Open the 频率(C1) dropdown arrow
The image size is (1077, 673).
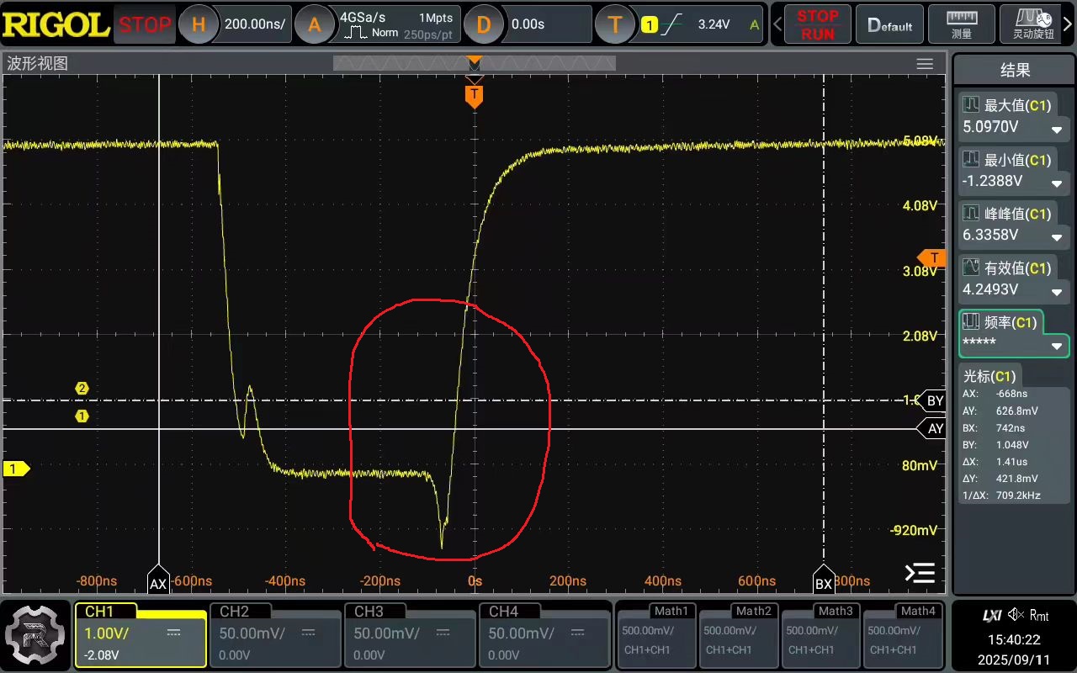click(1056, 347)
